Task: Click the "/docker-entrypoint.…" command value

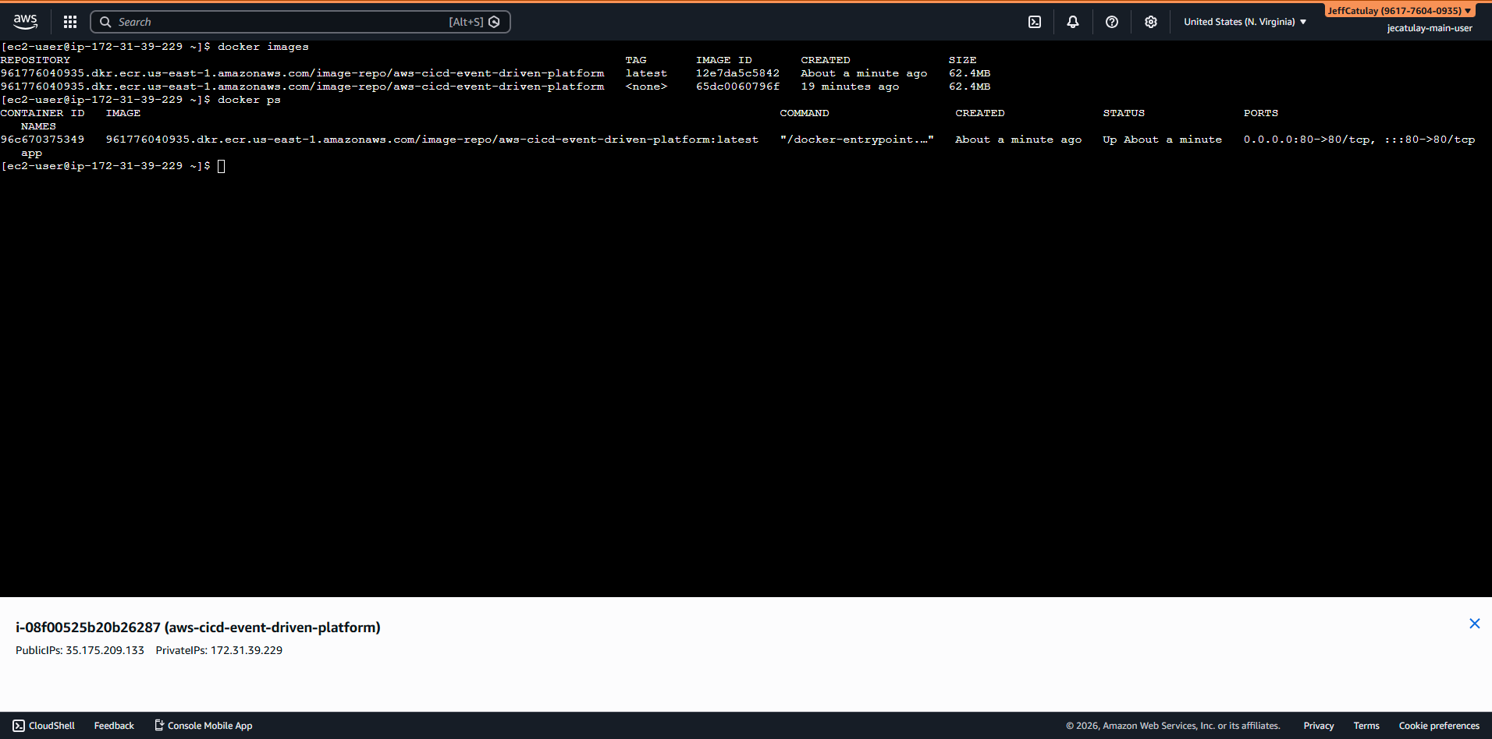Action: (x=857, y=140)
